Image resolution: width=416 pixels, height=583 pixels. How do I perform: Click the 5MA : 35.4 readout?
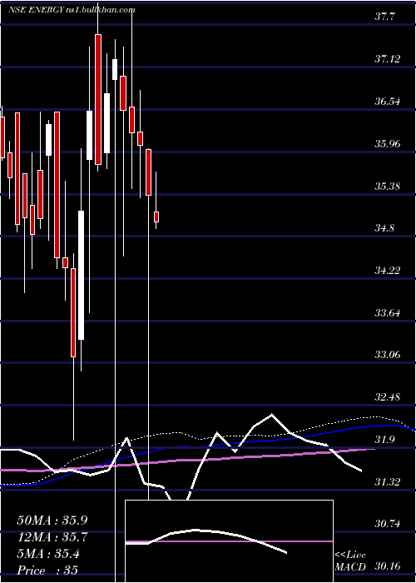(x=48, y=553)
